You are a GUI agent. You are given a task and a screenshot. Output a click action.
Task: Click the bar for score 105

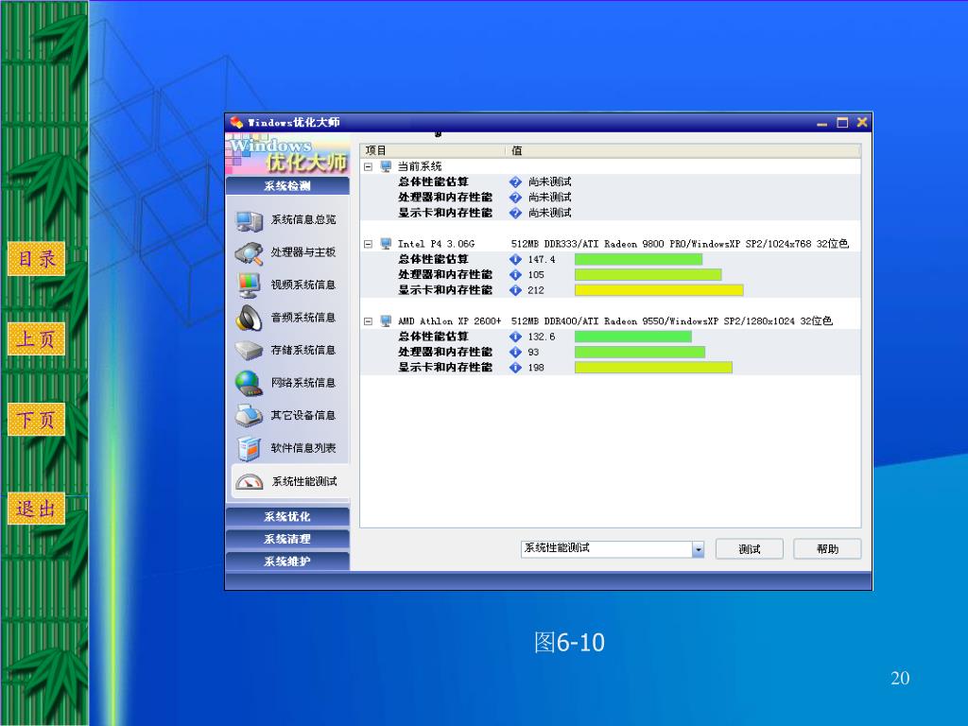pos(648,275)
